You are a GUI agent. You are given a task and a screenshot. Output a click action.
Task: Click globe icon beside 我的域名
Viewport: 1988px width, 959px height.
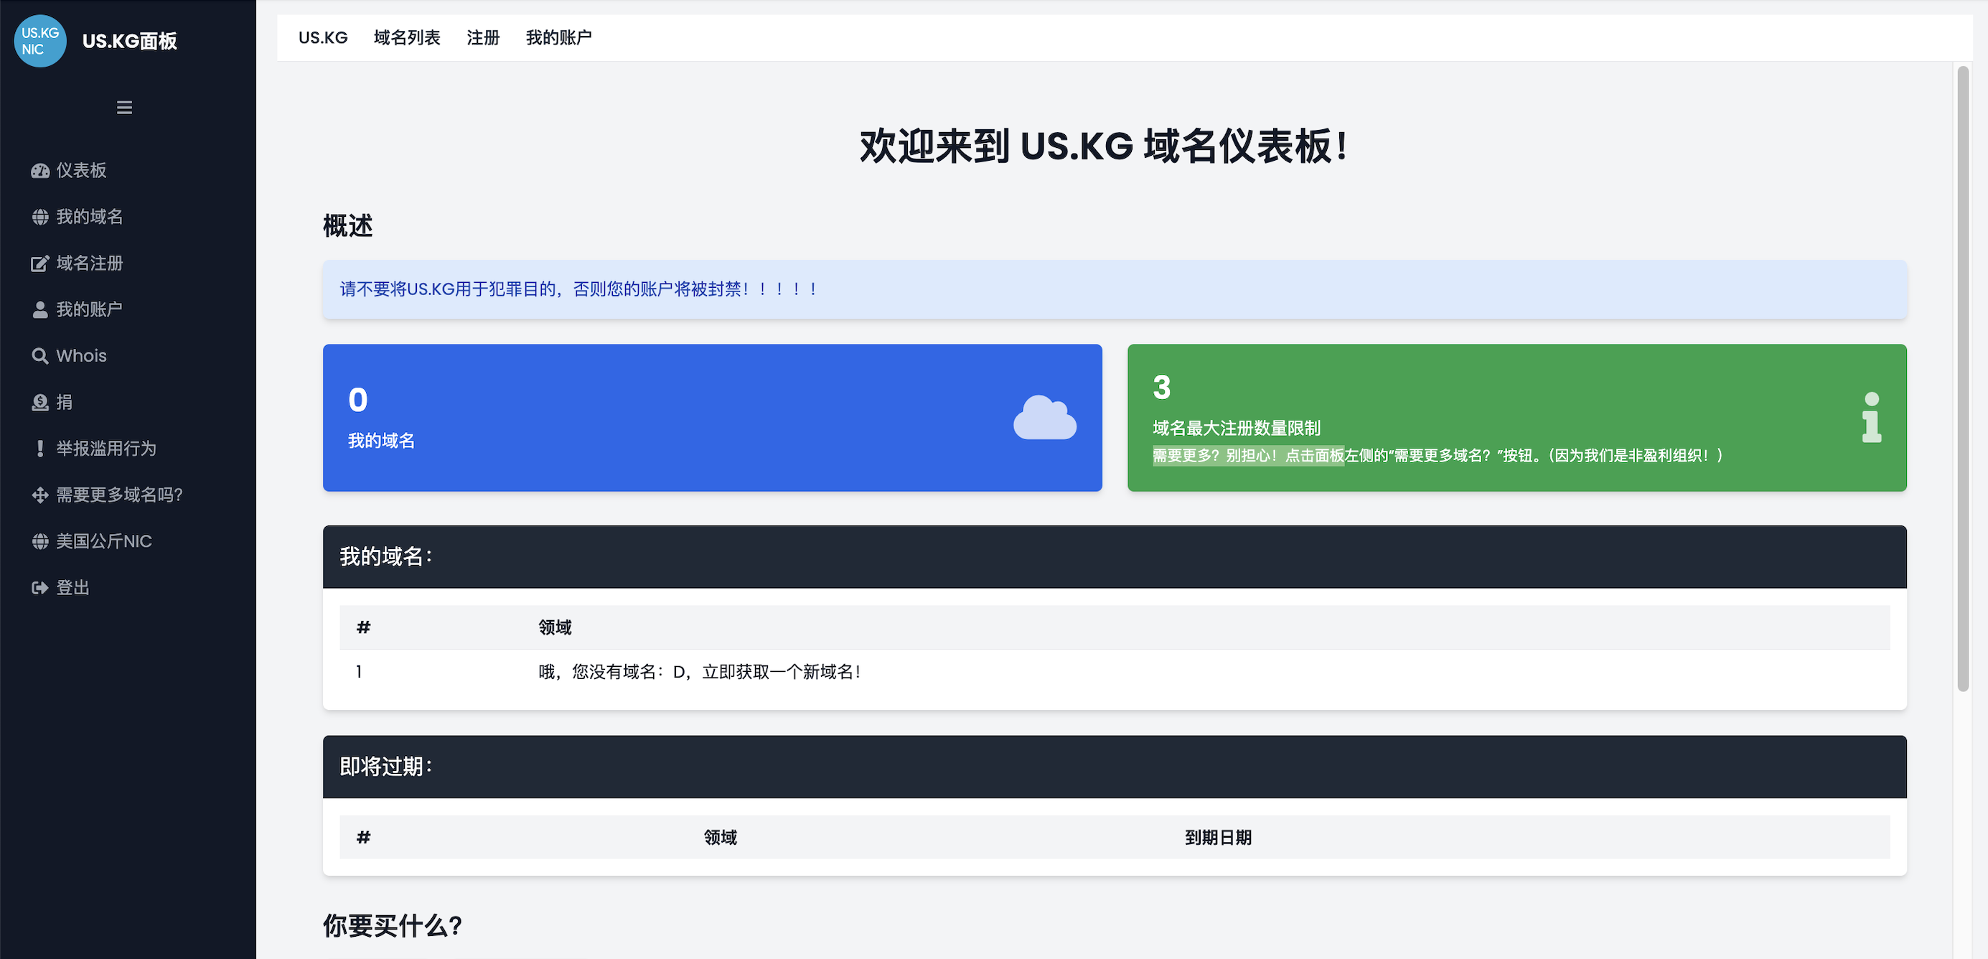(x=40, y=217)
